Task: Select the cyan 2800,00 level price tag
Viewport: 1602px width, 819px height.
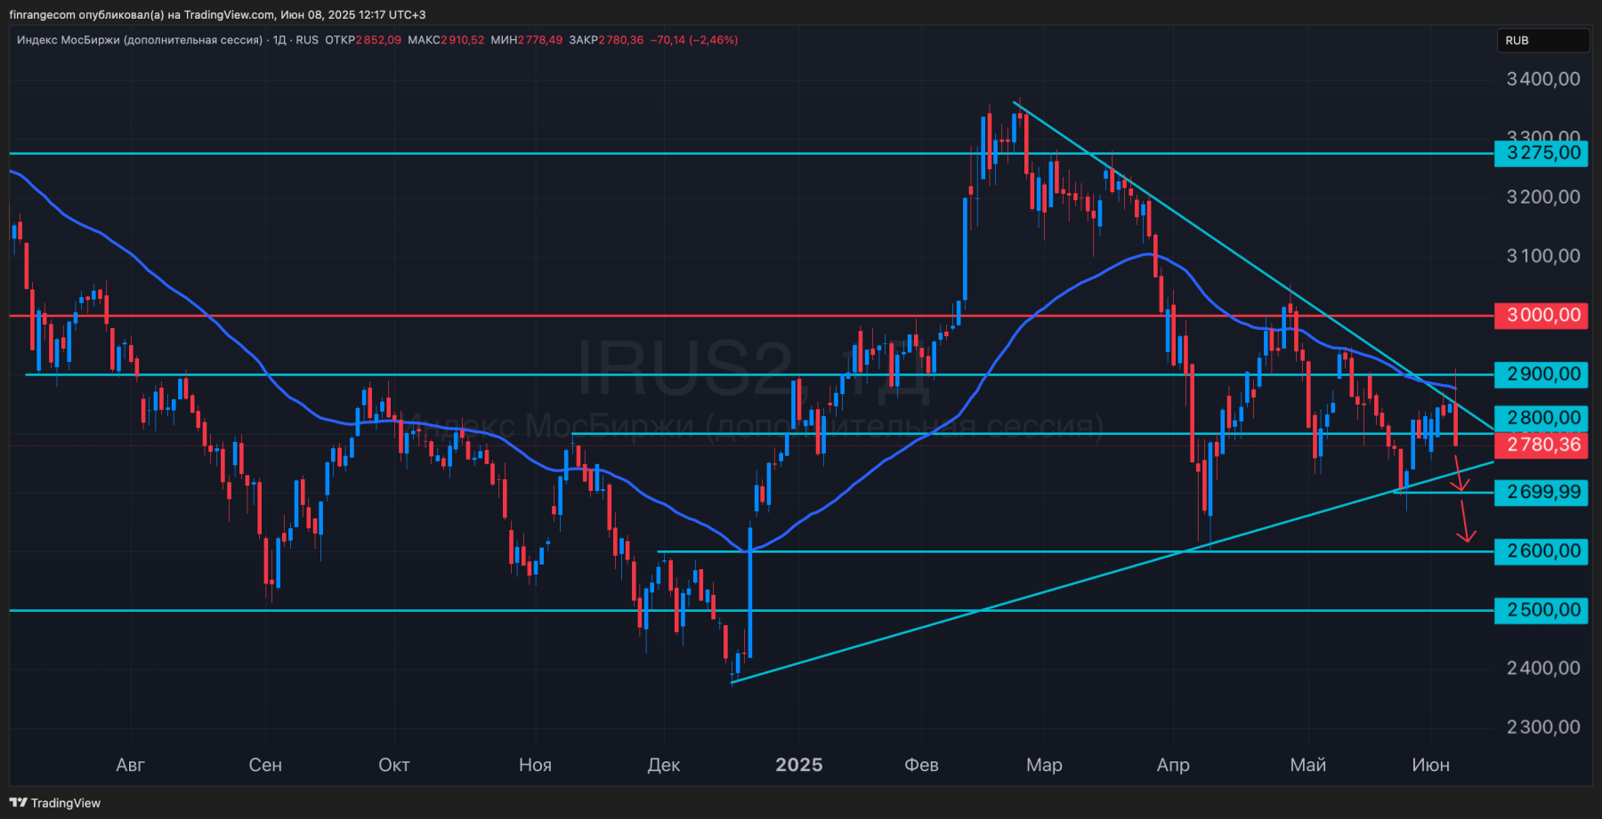Action: pyautogui.click(x=1542, y=418)
